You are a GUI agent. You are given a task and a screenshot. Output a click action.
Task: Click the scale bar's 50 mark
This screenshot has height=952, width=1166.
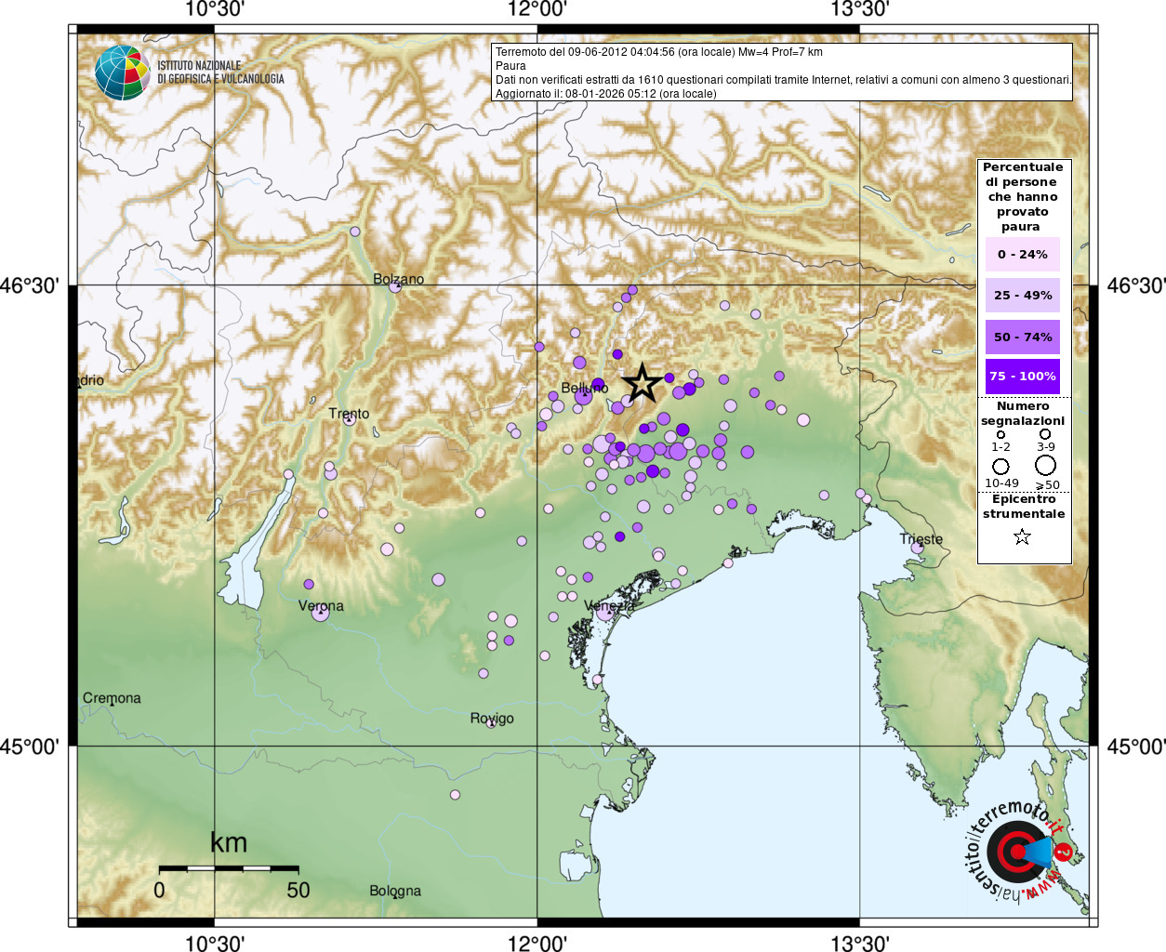[298, 890]
